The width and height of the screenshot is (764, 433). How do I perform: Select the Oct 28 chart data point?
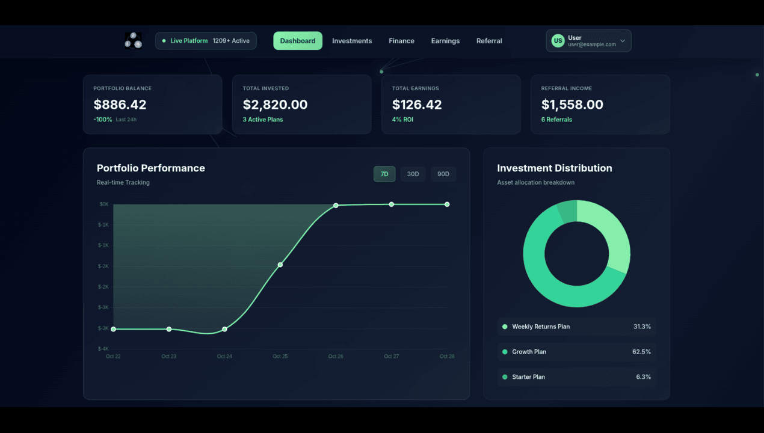447,204
